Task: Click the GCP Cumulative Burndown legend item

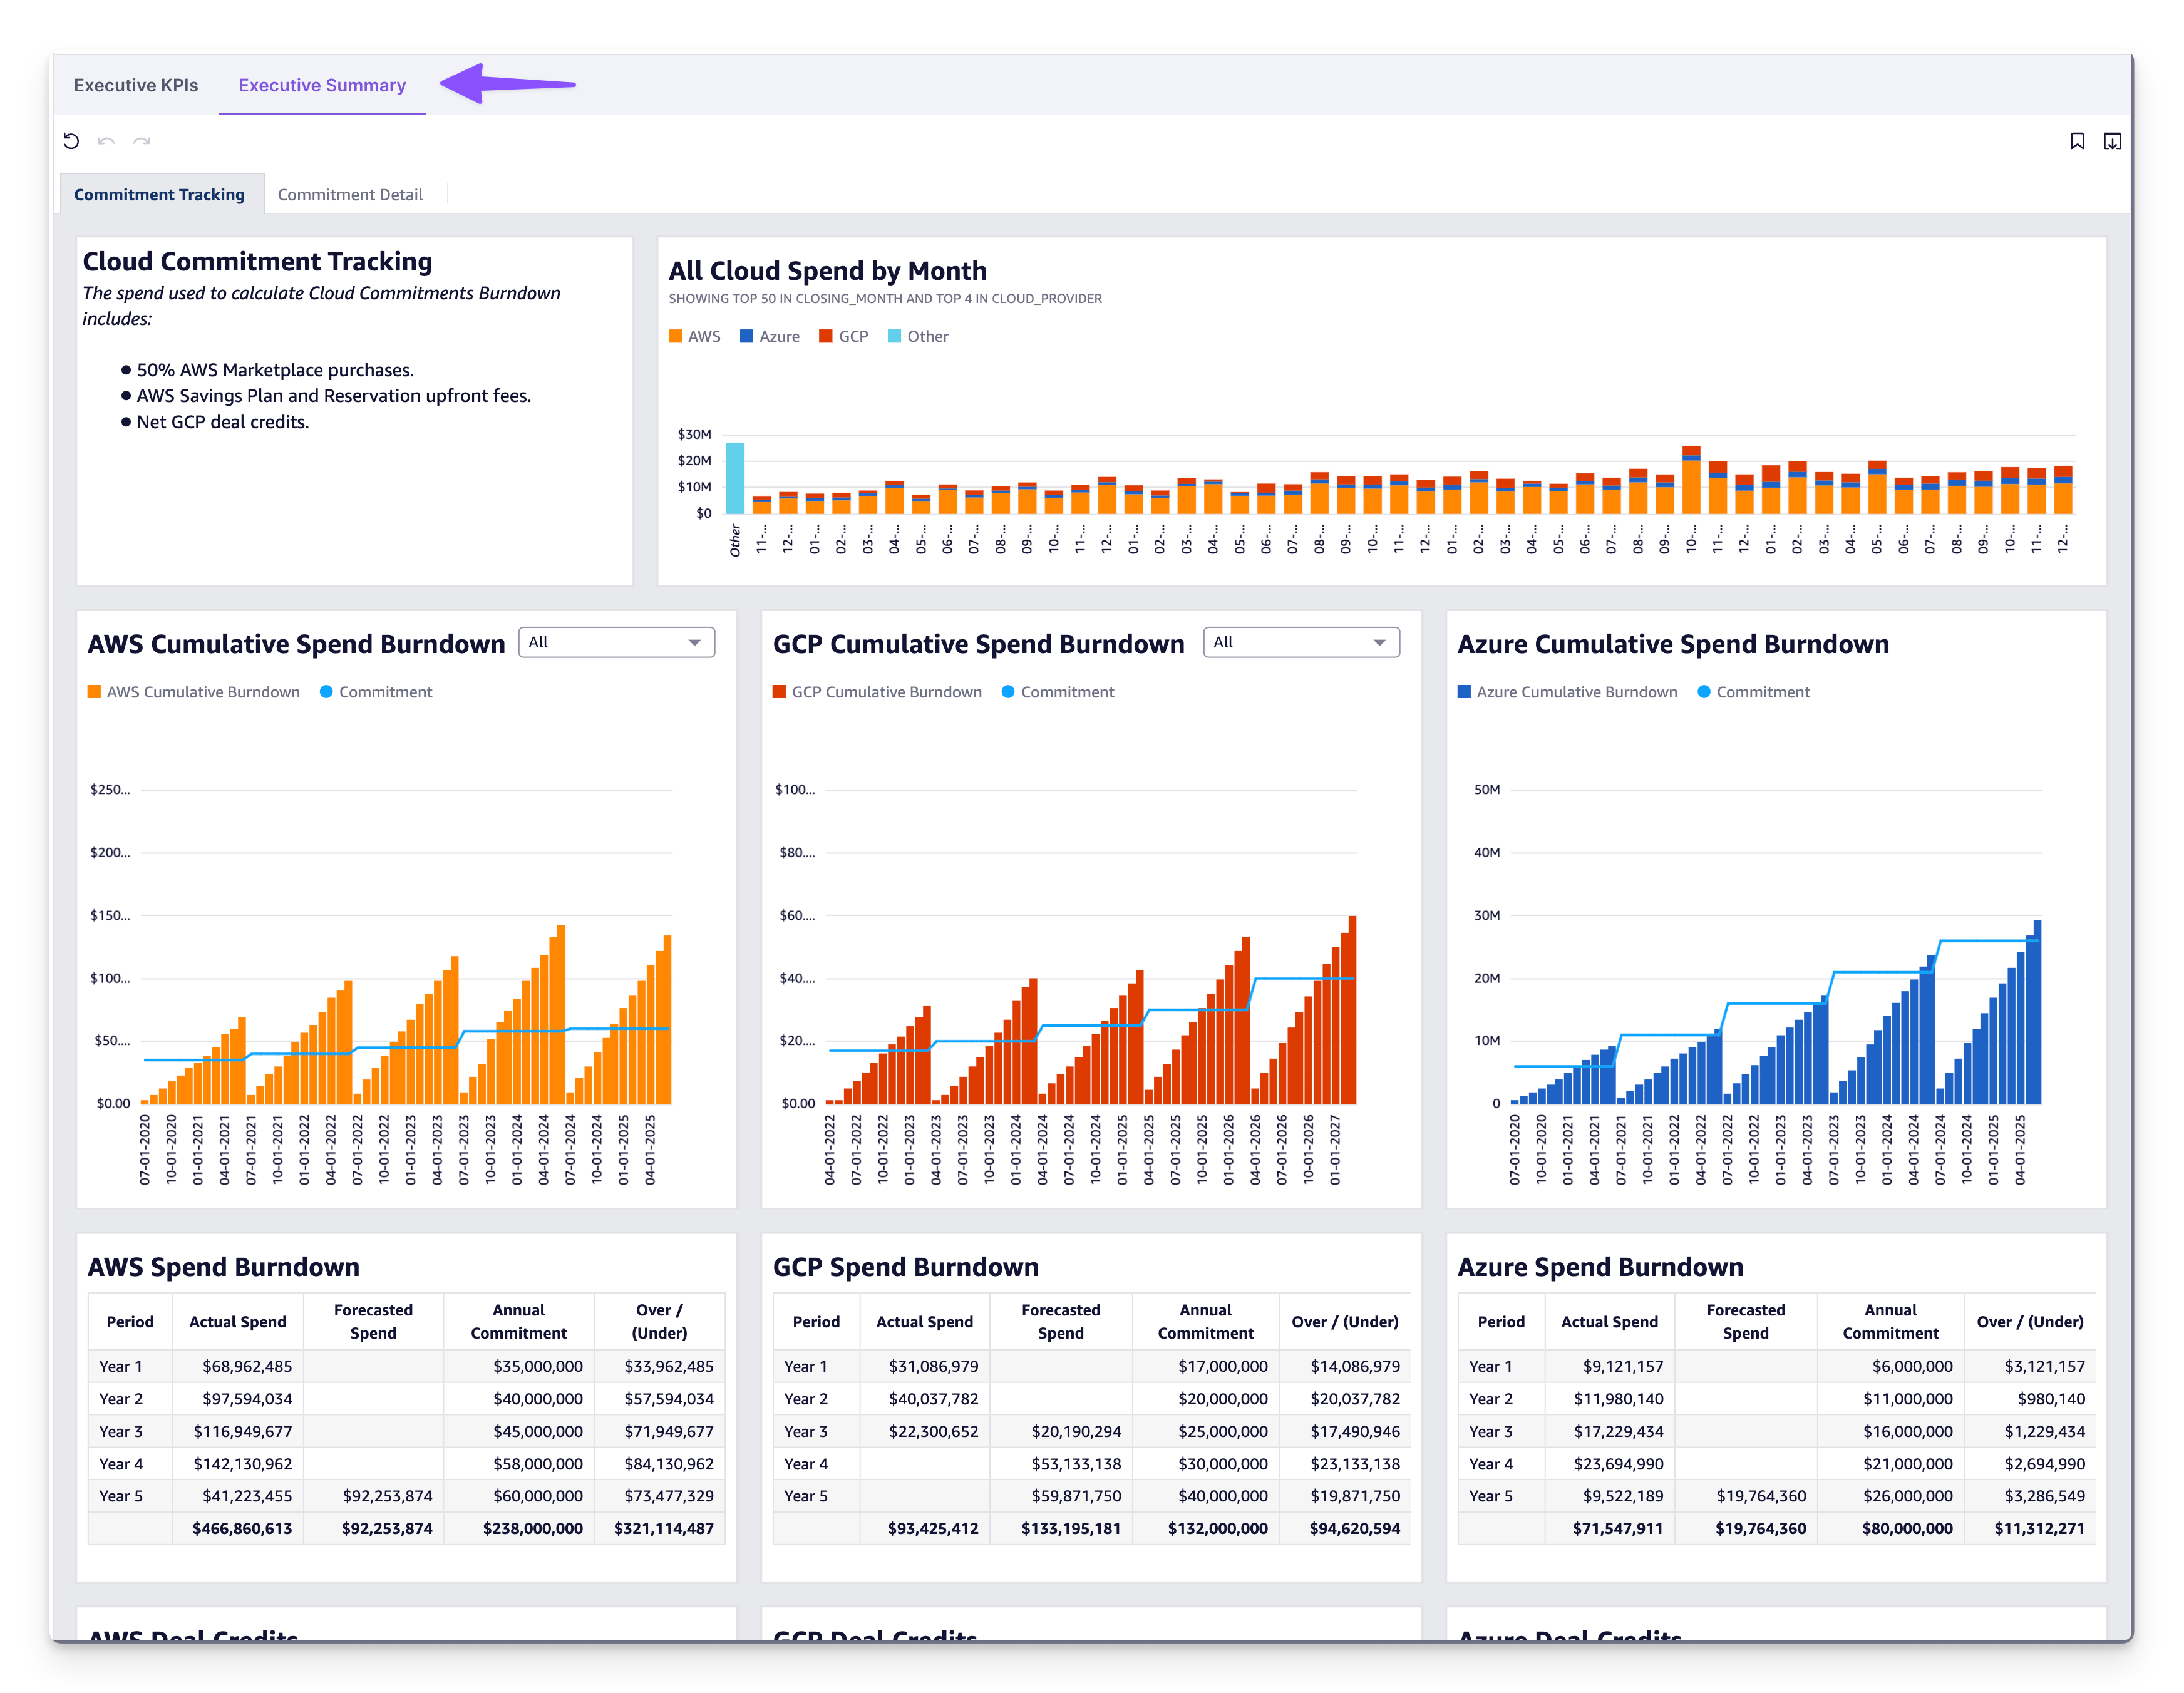Action: 878,692
